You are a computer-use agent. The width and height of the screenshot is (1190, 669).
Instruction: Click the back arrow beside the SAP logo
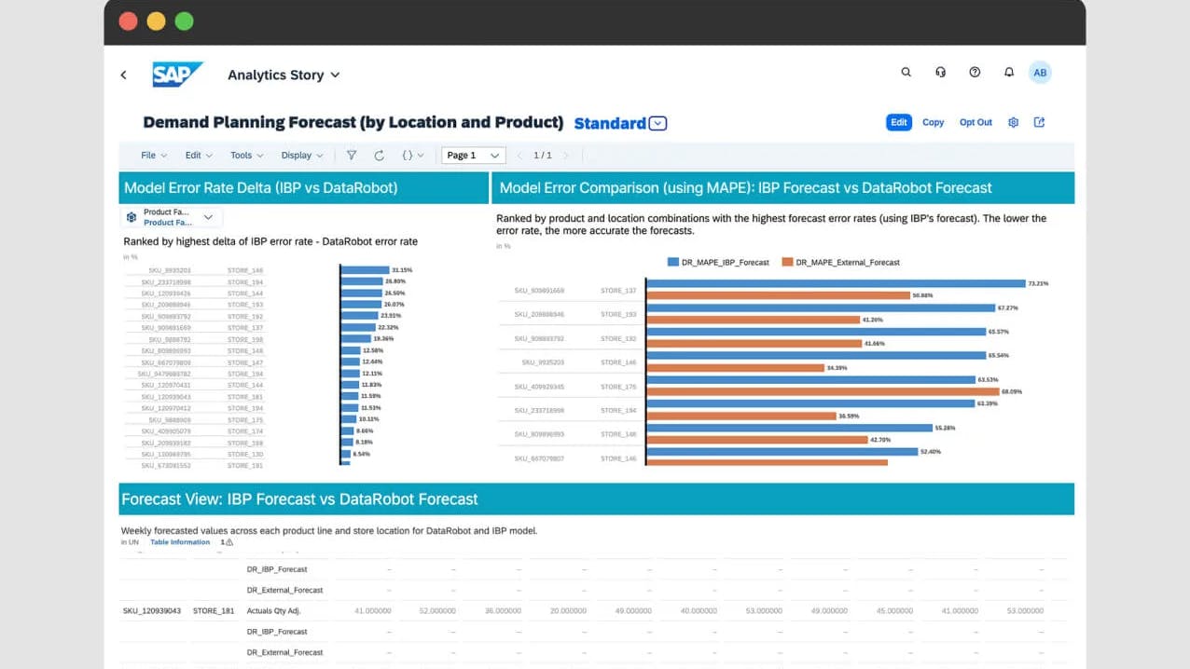[x=124, y=75]
